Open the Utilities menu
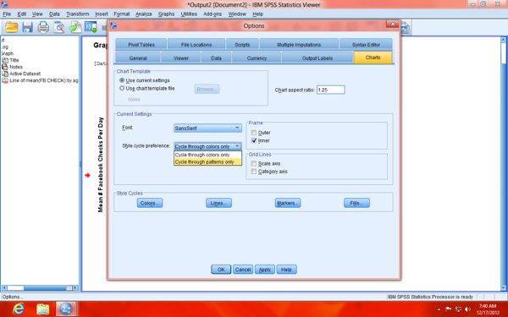 (x=189, y=14)
